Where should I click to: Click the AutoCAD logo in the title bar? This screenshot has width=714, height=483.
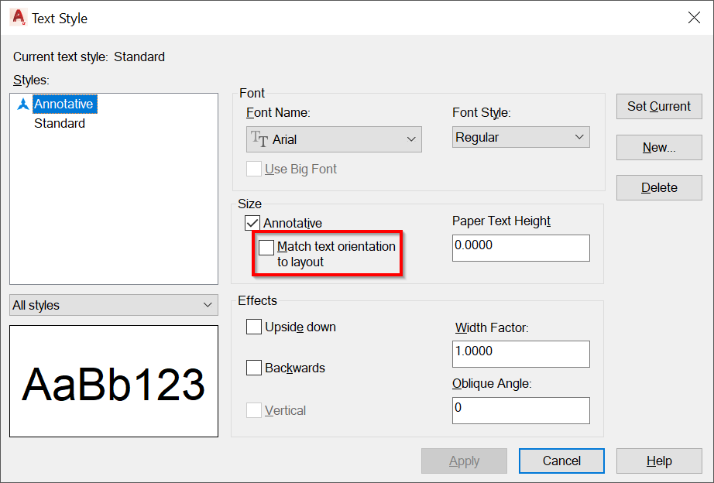tap(17, 17)
